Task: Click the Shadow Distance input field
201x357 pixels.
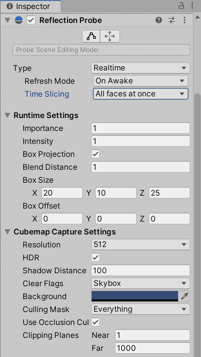Action: [140, 270]
